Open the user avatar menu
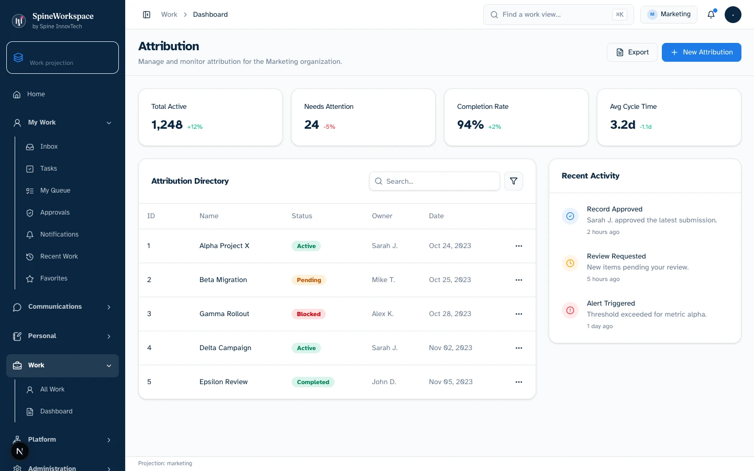This screenshot has height=471, width=754. [733, 15]
